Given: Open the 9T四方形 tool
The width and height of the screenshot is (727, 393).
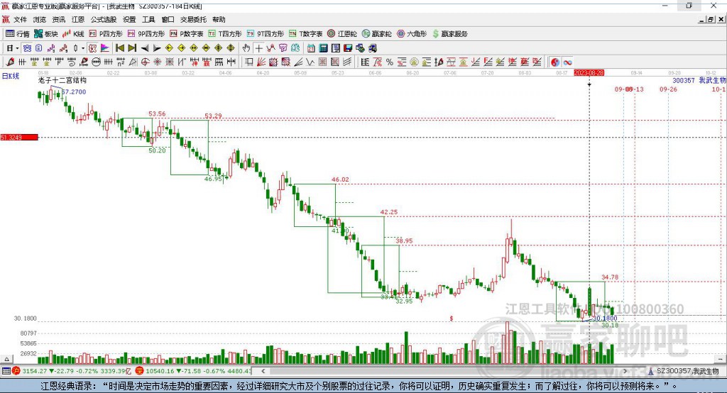Looking at the screenshot, I should (x=266, y=34).
